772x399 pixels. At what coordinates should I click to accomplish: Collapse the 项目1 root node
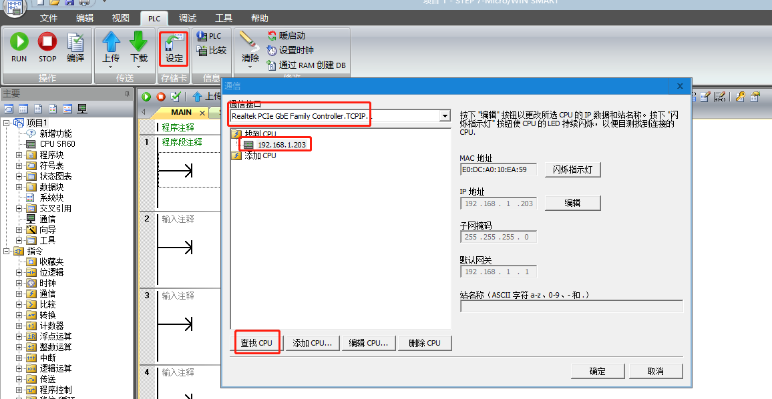coord(7,123)
